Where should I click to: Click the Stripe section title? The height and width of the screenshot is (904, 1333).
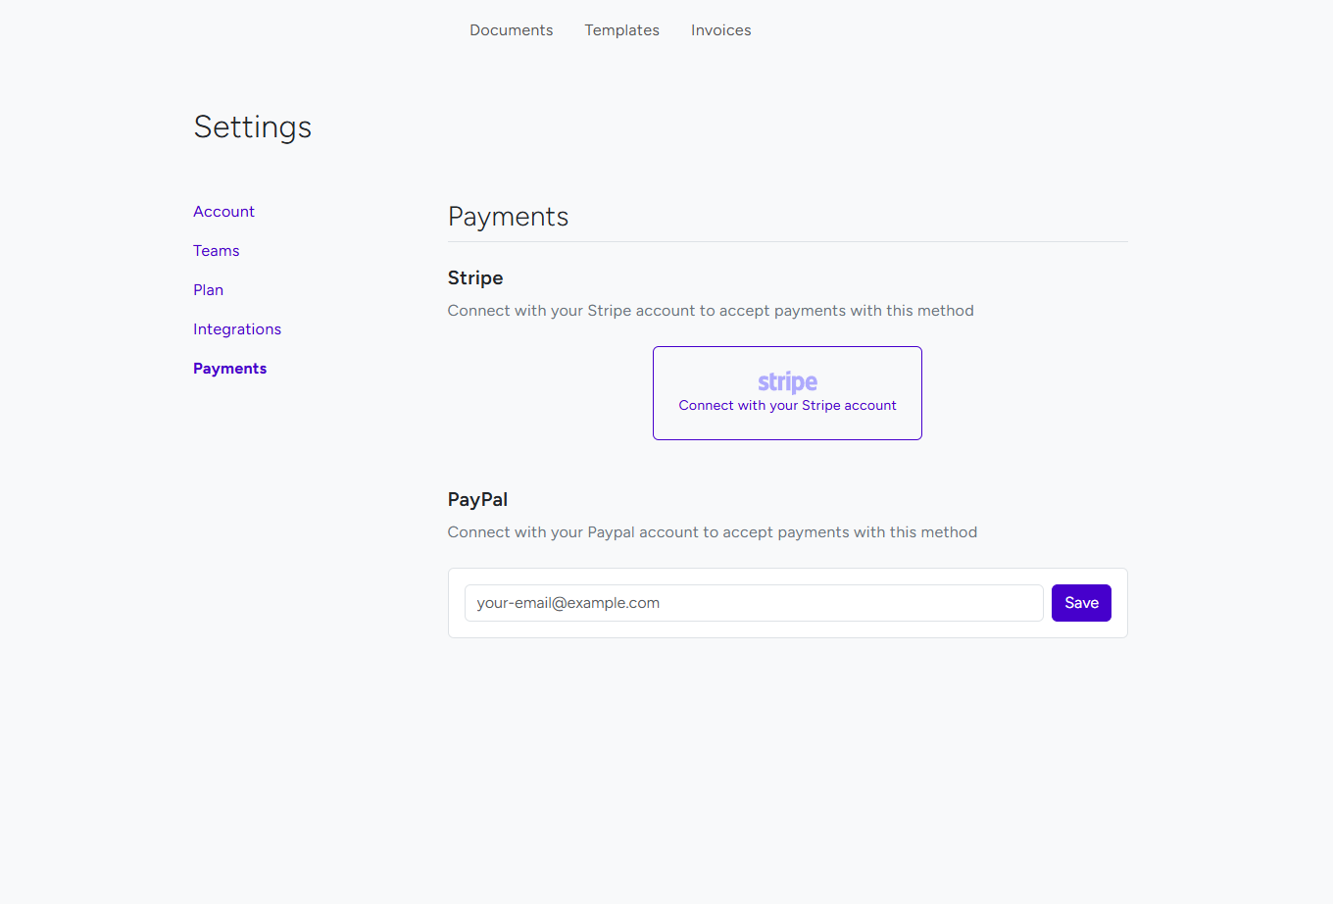pyautogui.click(x=475, y=277)
